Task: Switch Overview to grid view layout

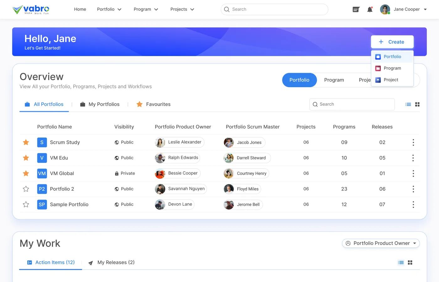Action: (417, 104)
